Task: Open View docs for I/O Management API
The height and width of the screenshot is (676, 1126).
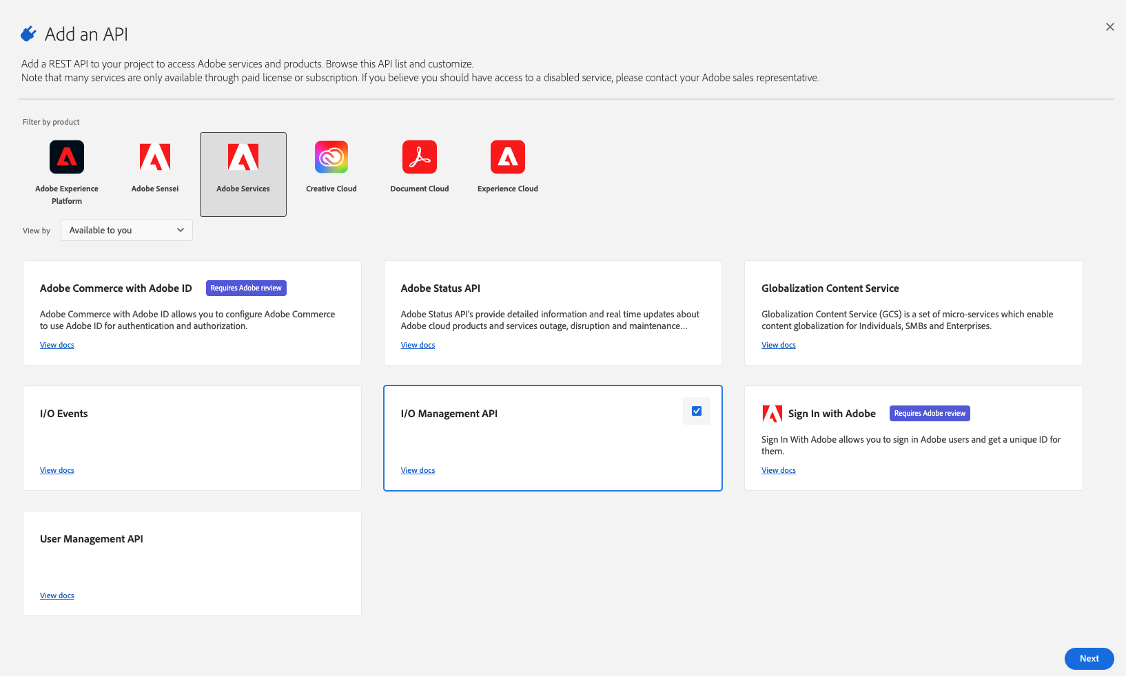Action: coord(418,470)
